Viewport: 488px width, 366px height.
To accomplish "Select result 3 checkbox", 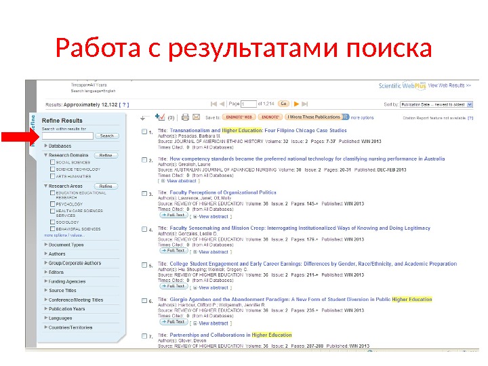I will coord(144,194).
